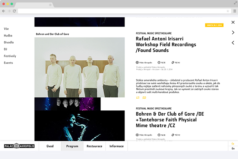Click the yellow map icon below description

click(x=144, y=98)
